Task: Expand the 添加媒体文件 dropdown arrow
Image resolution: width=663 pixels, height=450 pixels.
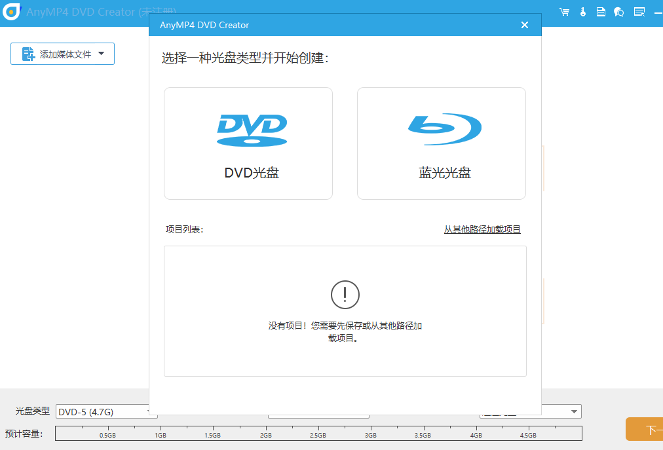Action: point(101,54)
